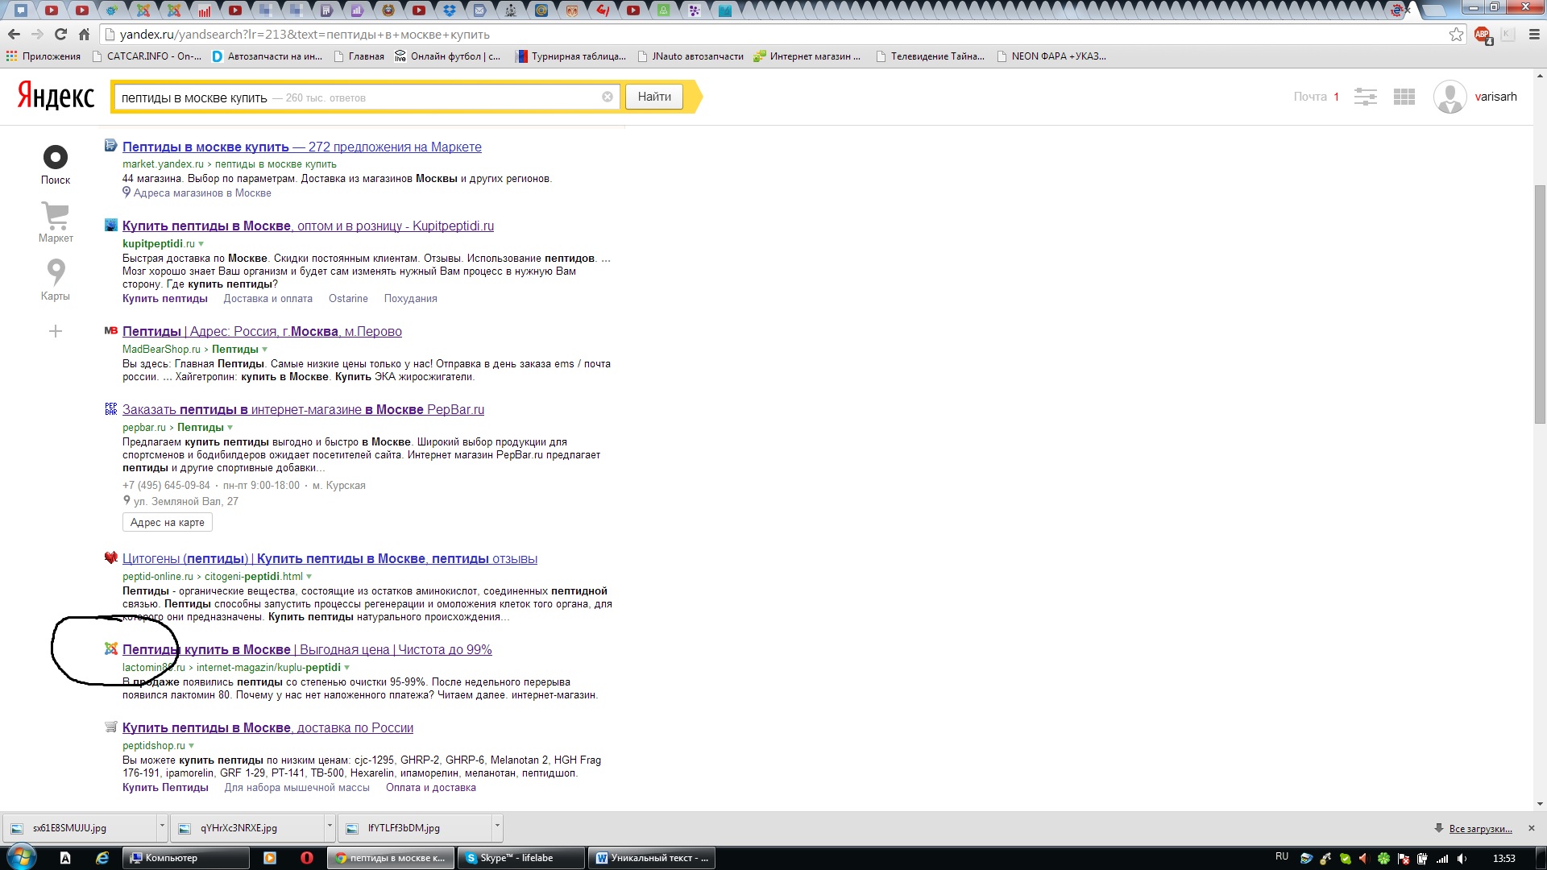This screenshot has width=1547, height=870.
Task: Open the PepBar.ru result title
Action: [x=303, y=409]
